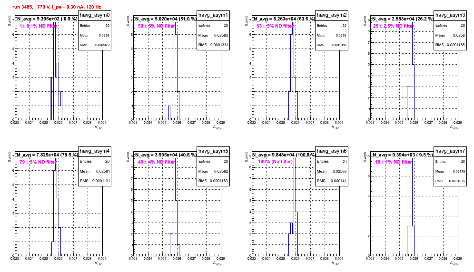
Task: Click the N_avg = 9.305e+02 label
Action: click(47, 19)
